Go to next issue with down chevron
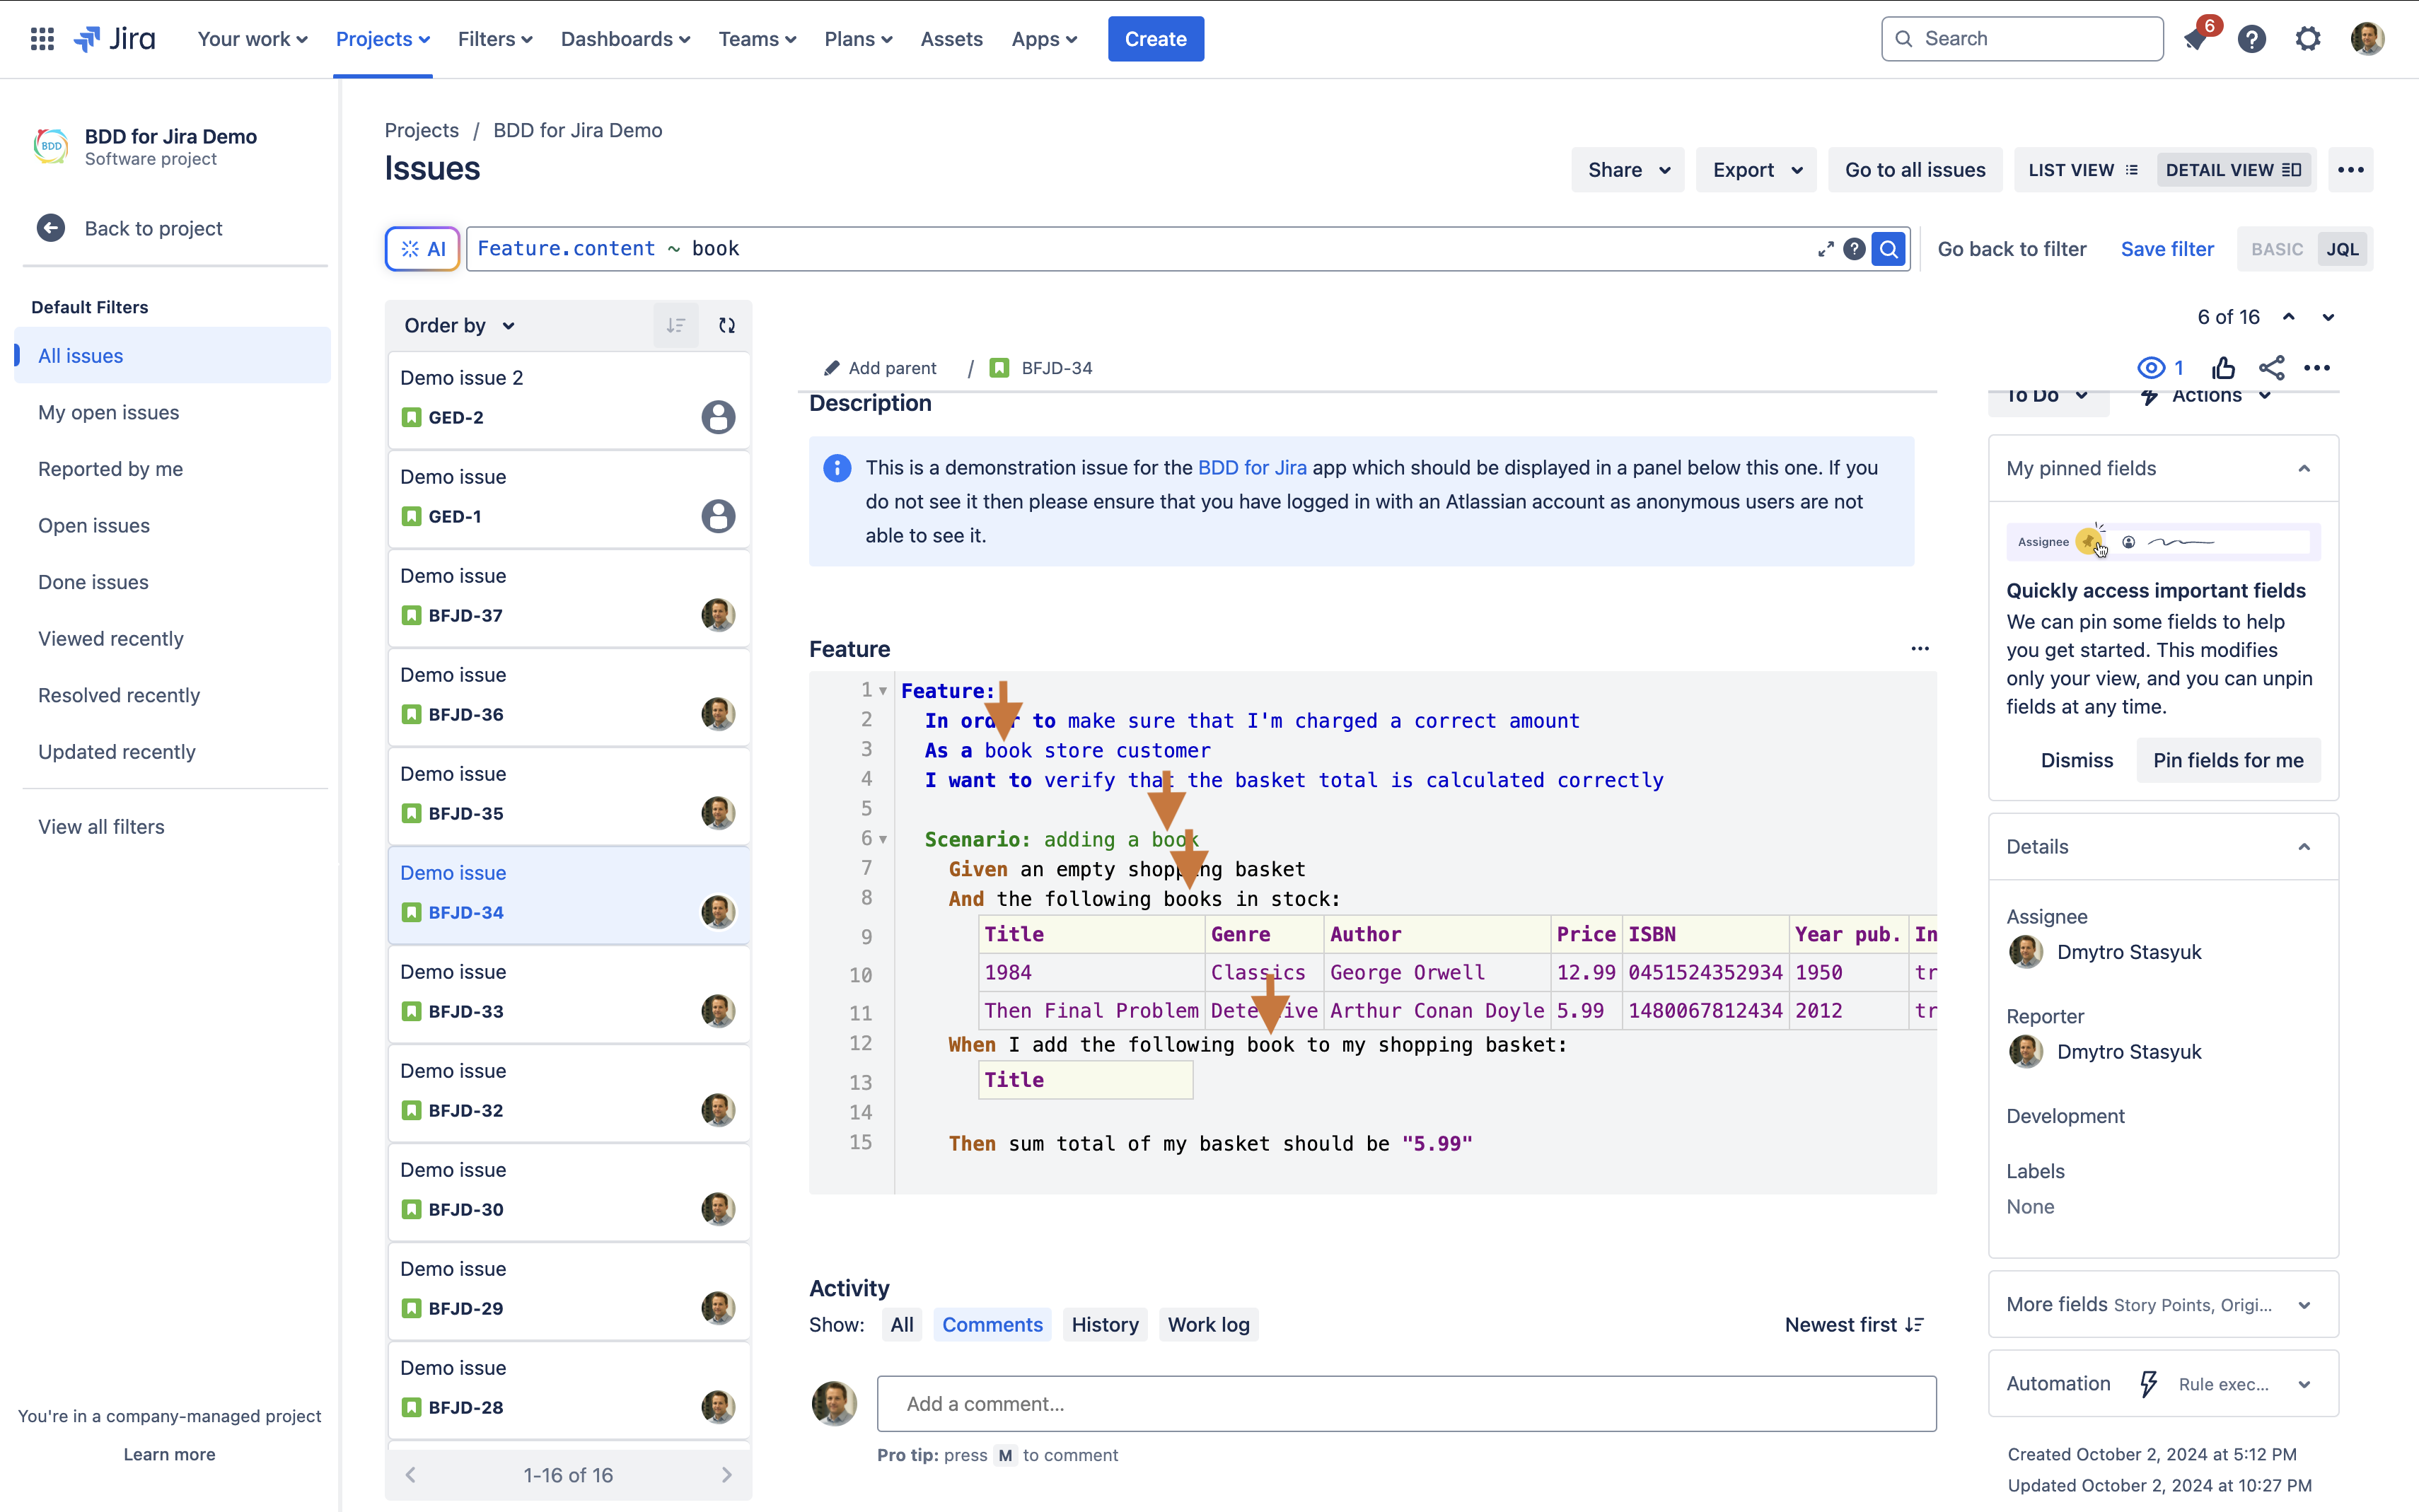The image size is (2419, 1512). (2328, 317)
